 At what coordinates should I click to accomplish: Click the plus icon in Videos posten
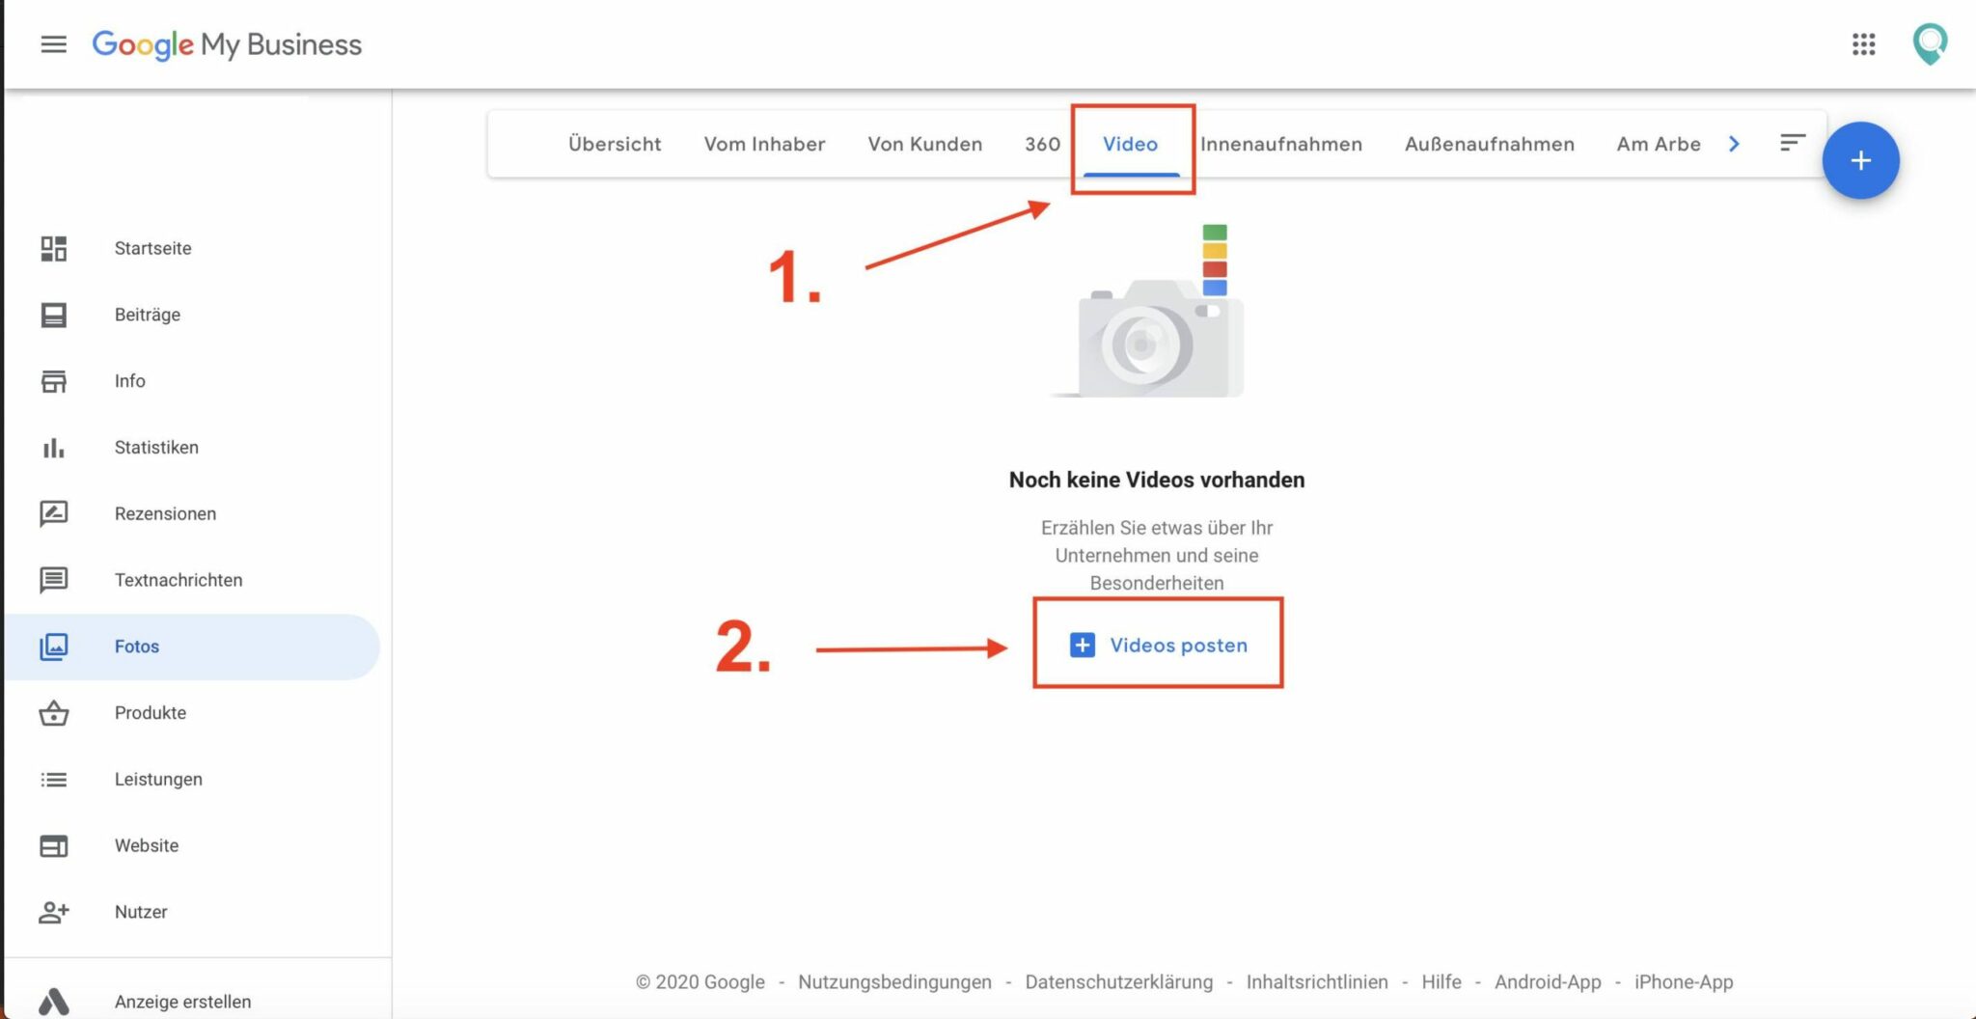click(x=1083, y=645)
